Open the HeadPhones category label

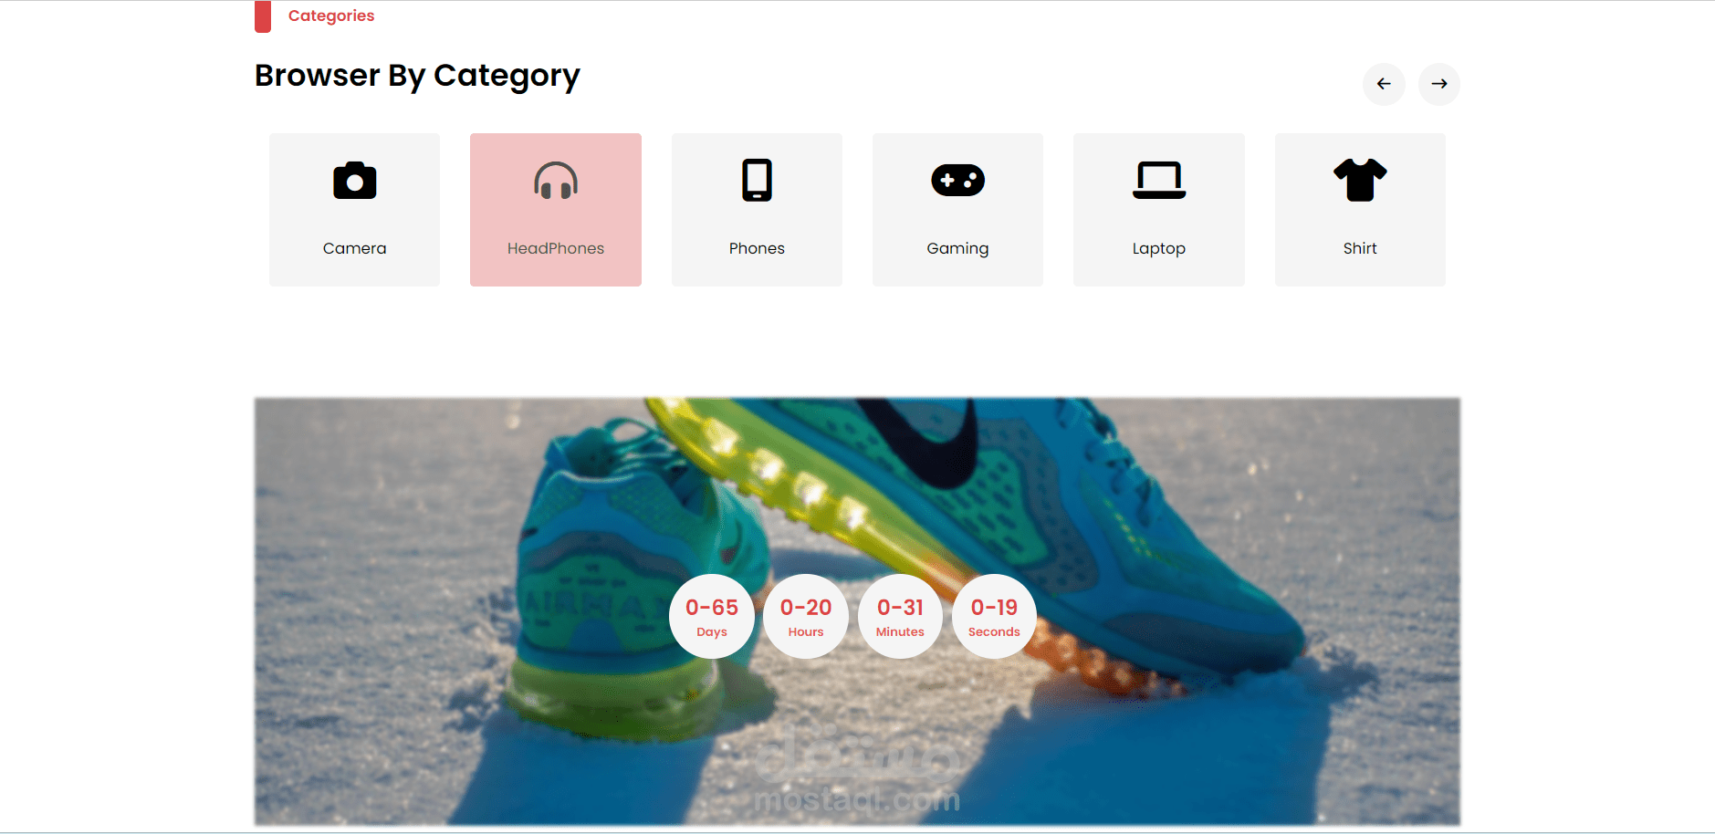[x=556, y=248]
